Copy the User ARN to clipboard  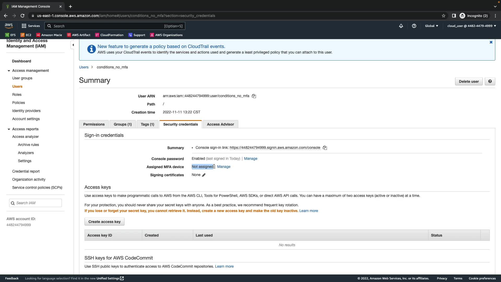click(254, 96)
